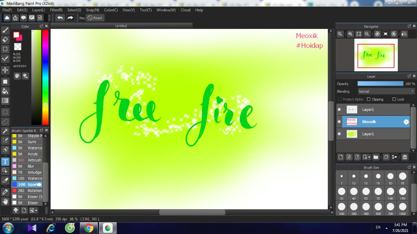Viewport: 417px width, 234px height.
Task: Pick the Magic Wand tool
Action: click(5, 131)
